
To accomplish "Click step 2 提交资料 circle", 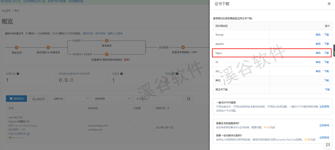I will click(x=48, y=47).
